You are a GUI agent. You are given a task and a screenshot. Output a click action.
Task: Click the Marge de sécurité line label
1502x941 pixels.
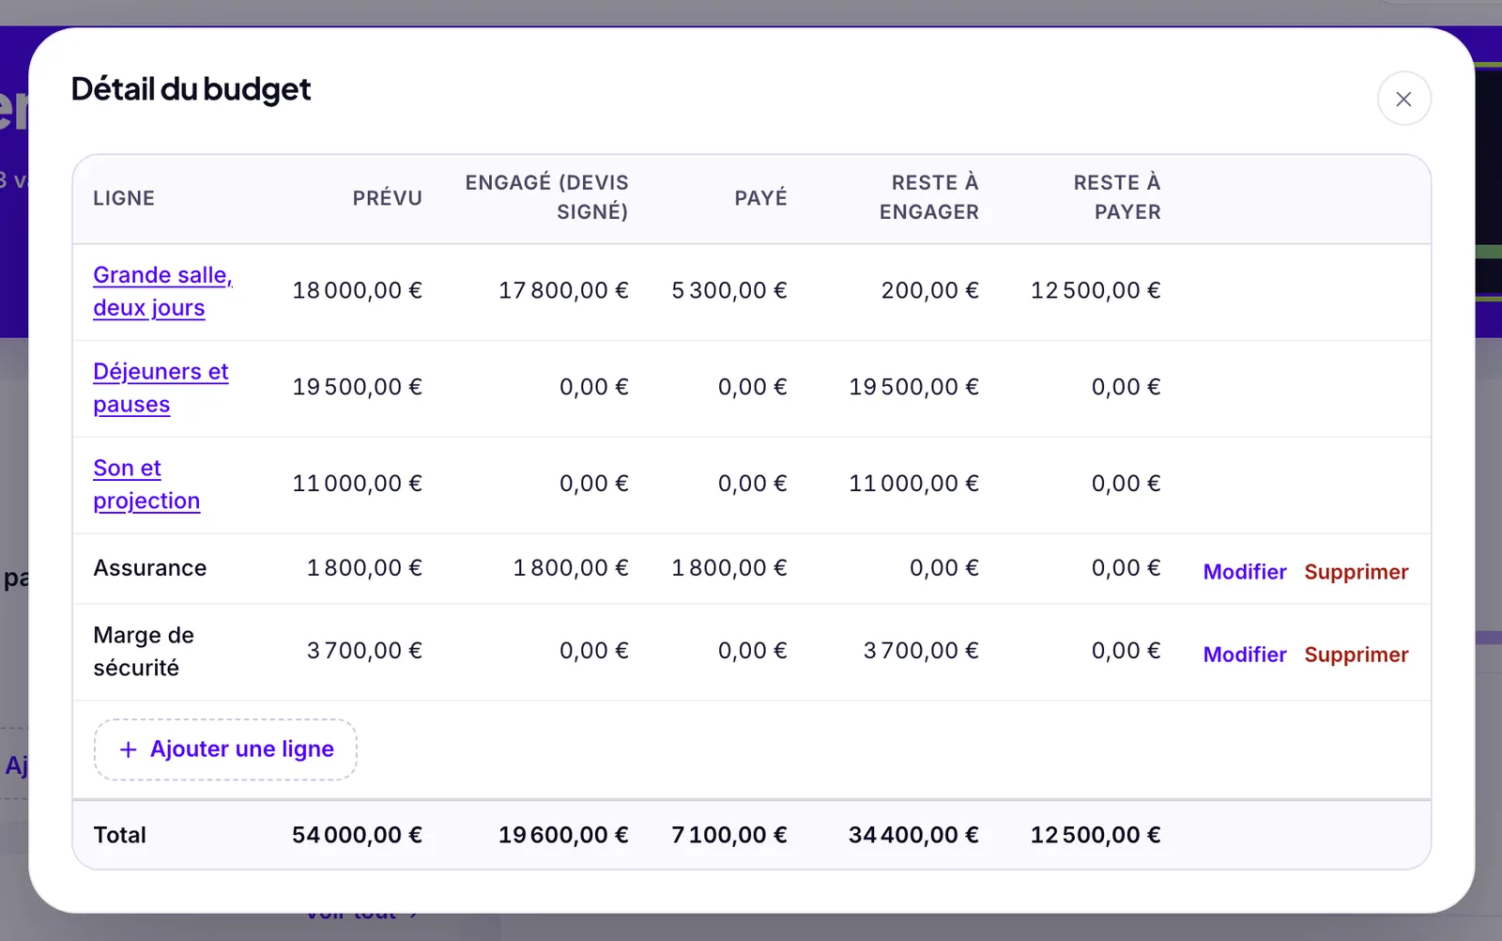click(144, 652)
